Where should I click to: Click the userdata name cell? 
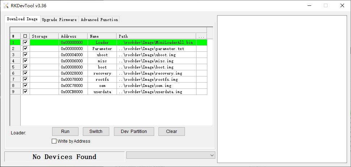tap(102, 92)
